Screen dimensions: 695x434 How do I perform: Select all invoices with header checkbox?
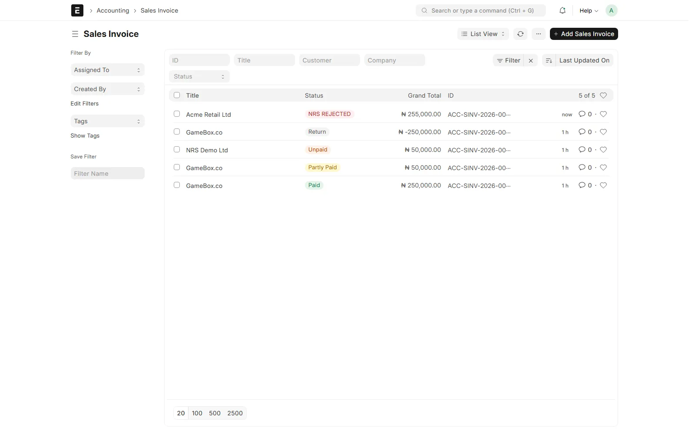pos(177,95)
